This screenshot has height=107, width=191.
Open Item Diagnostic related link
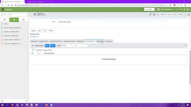[34, 37]
